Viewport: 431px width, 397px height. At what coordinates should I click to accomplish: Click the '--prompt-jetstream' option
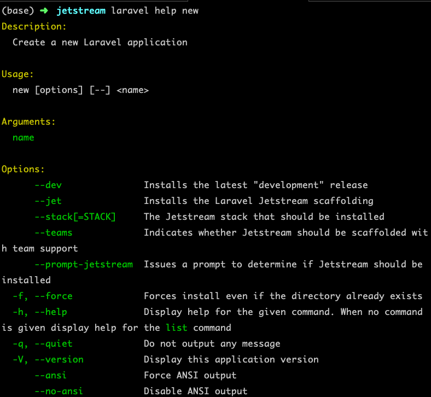pyautogui.click(x=84, y=264)
